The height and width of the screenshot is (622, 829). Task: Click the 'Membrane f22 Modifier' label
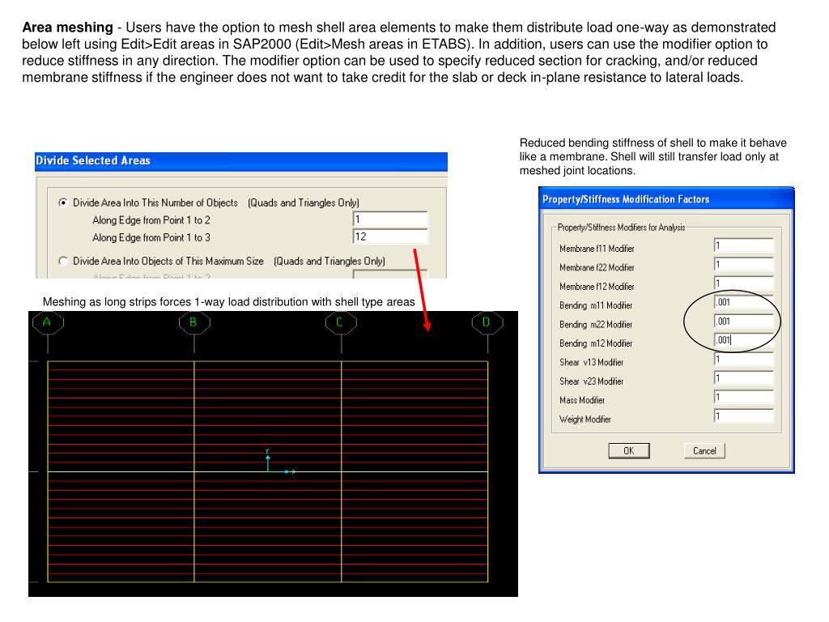[x=597, y=267]
